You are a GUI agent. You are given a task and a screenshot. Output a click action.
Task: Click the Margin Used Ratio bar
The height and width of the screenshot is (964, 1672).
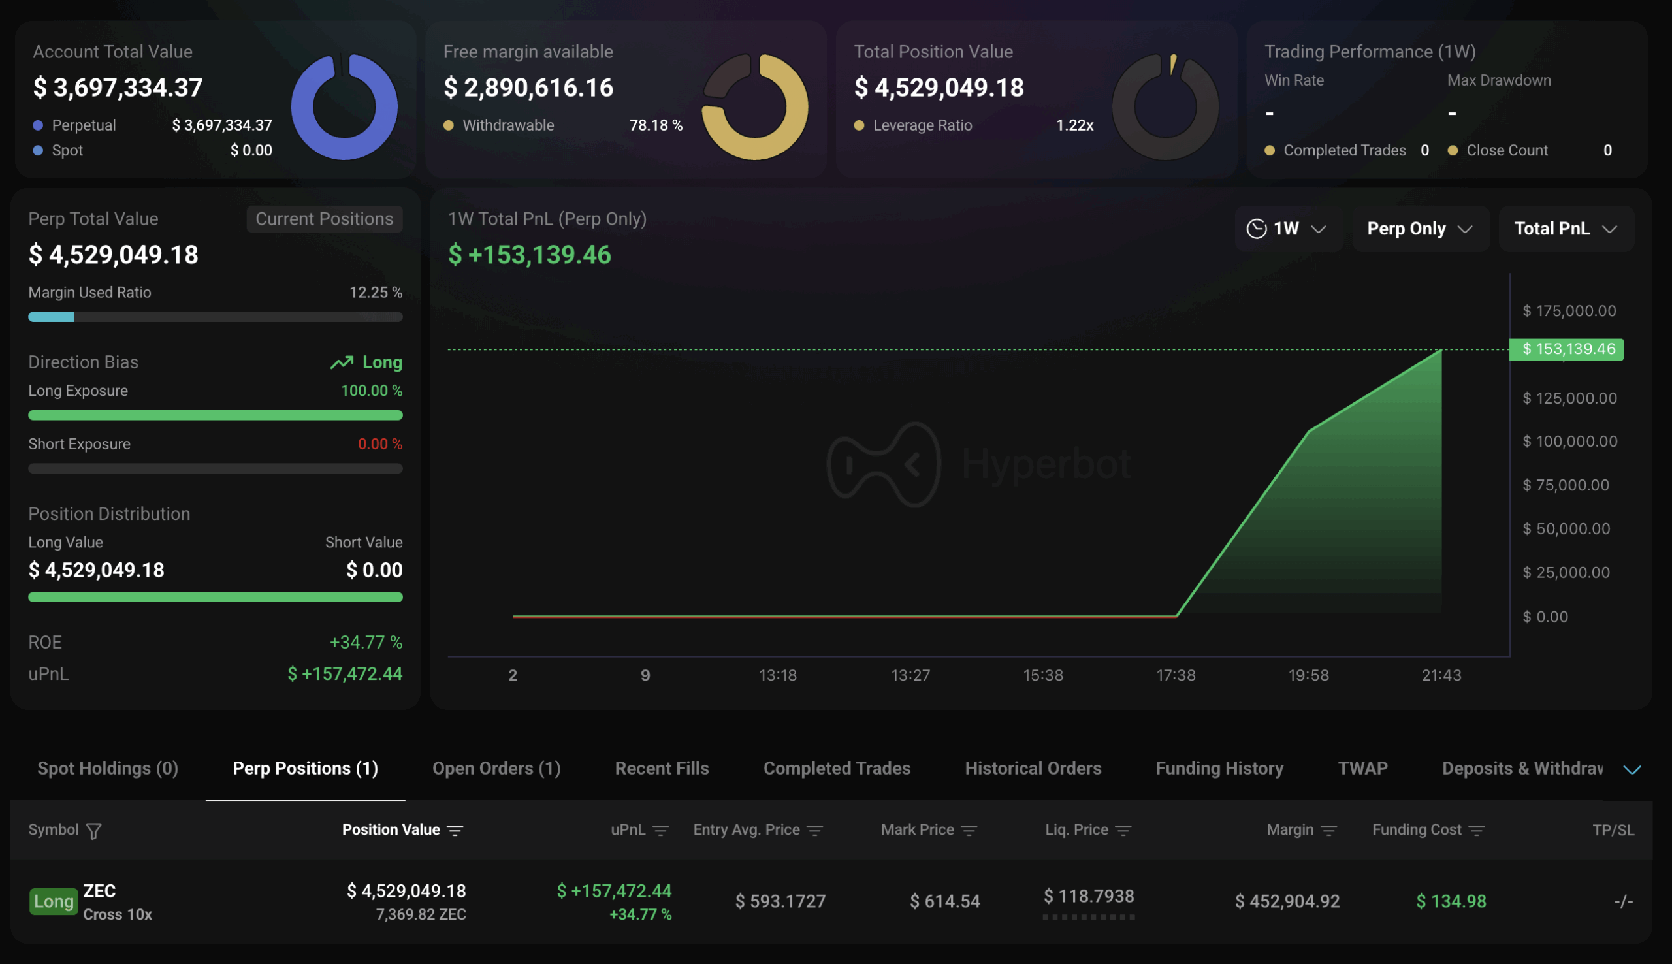(215, 317)
